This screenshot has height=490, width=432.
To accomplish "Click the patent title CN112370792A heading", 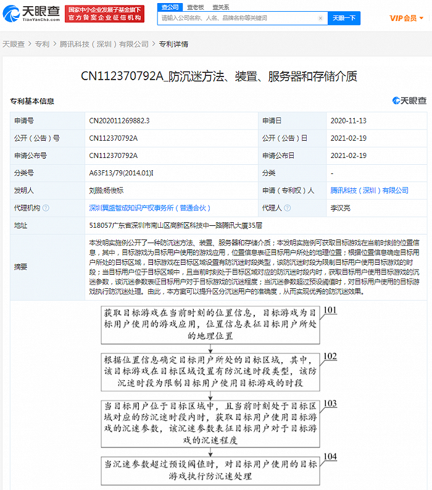I will [x=219, y=77].
